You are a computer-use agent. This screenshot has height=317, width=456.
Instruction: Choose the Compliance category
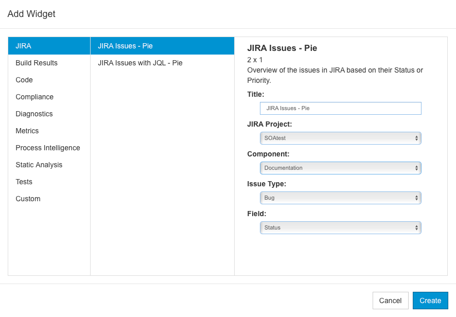click(x=49, y=97)
